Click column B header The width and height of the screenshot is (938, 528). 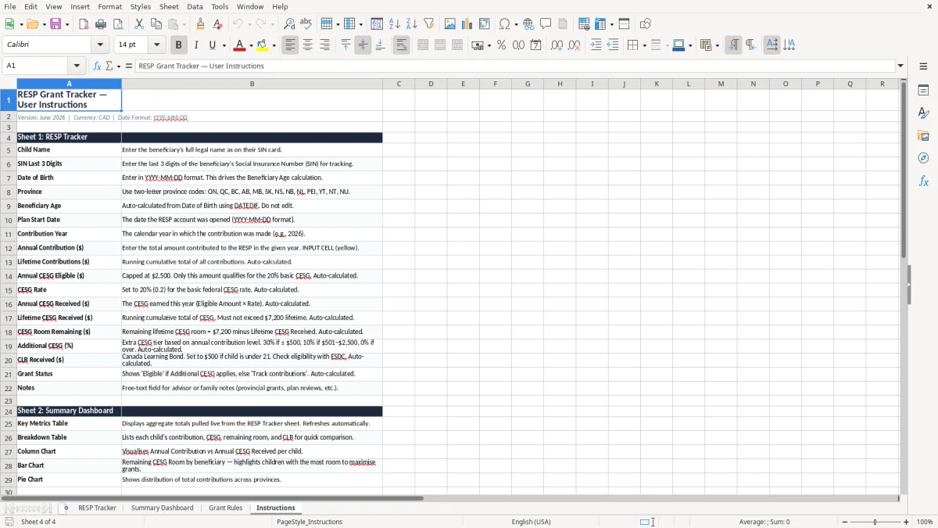252,84
